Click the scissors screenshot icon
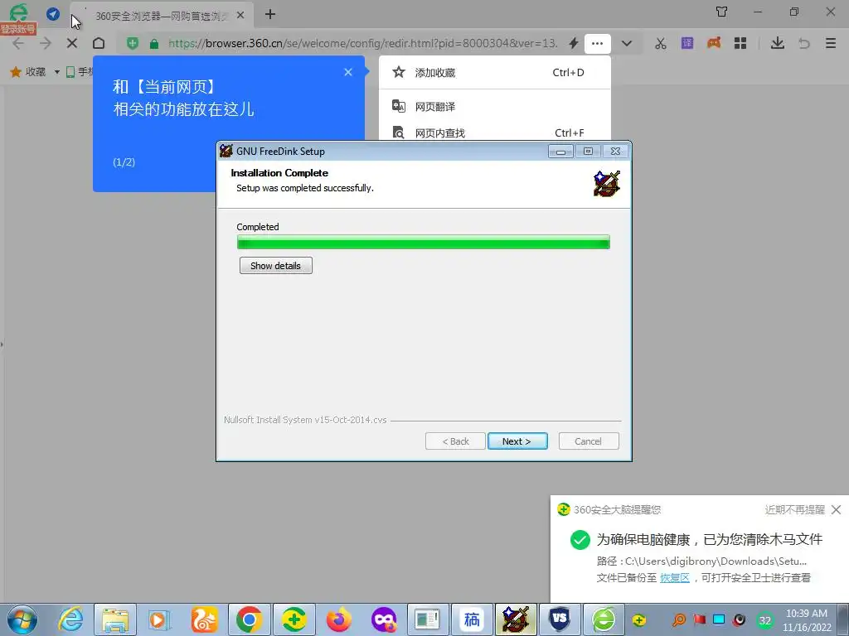 (660, 43)
